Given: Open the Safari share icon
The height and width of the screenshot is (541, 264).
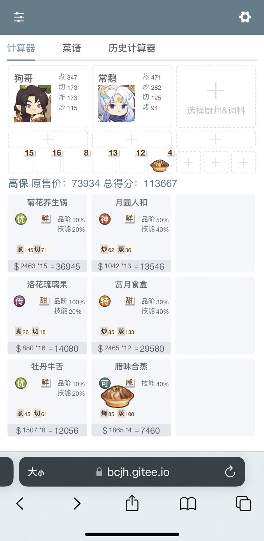Looking at the screenshot, I should 132,503.
